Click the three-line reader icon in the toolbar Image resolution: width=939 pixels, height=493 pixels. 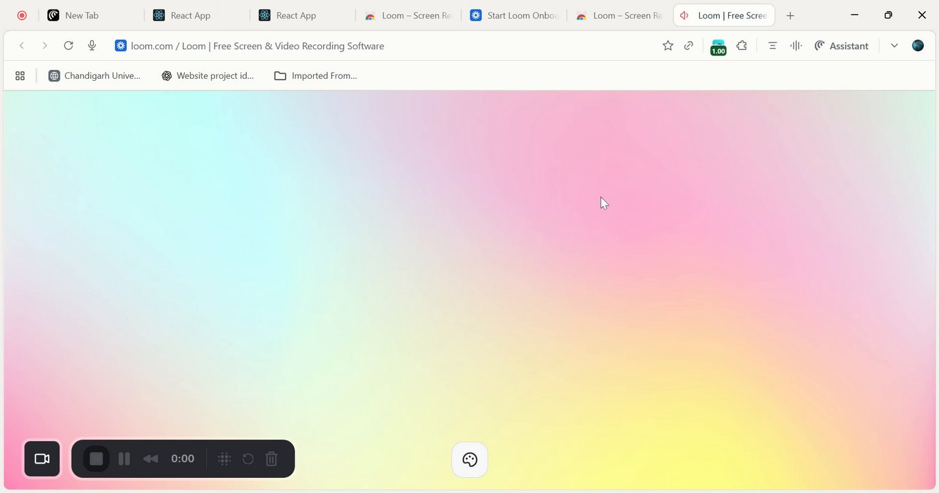click(773, 46)
